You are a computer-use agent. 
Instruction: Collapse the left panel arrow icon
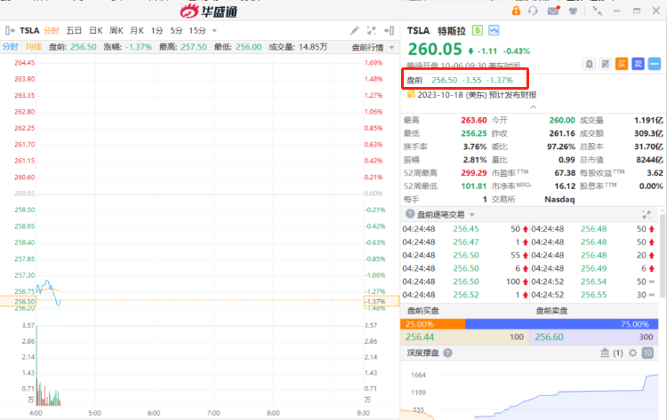(x=10, y=30)
